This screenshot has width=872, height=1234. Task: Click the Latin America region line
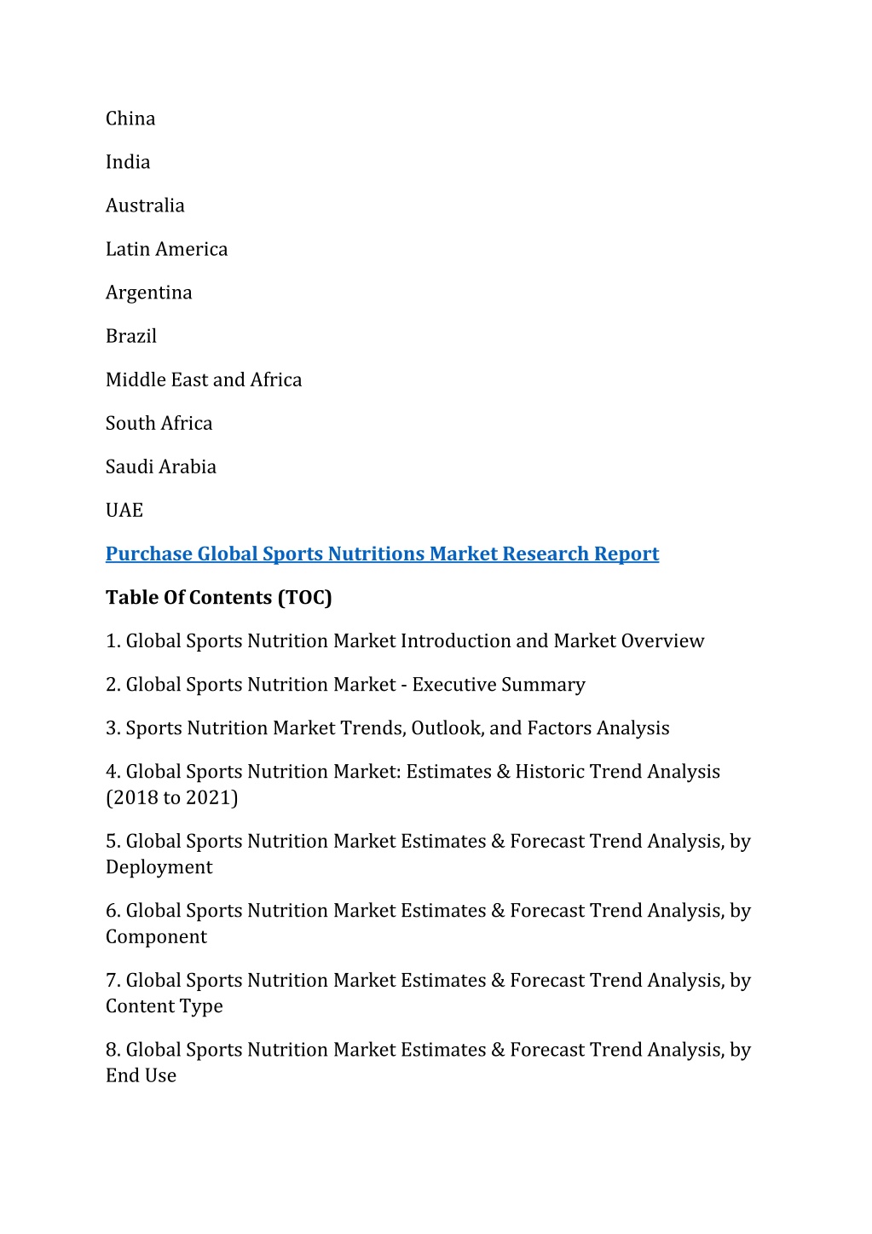tap(167, 249)
